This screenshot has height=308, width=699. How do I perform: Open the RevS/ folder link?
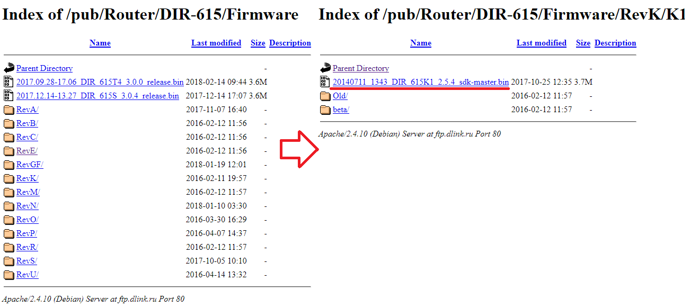pos(26,261)
